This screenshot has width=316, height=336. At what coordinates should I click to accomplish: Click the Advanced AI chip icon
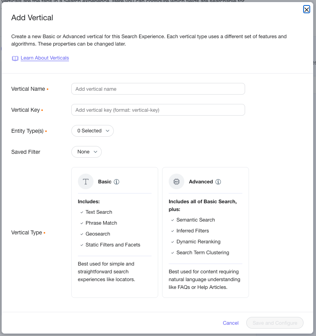point(177,182)
